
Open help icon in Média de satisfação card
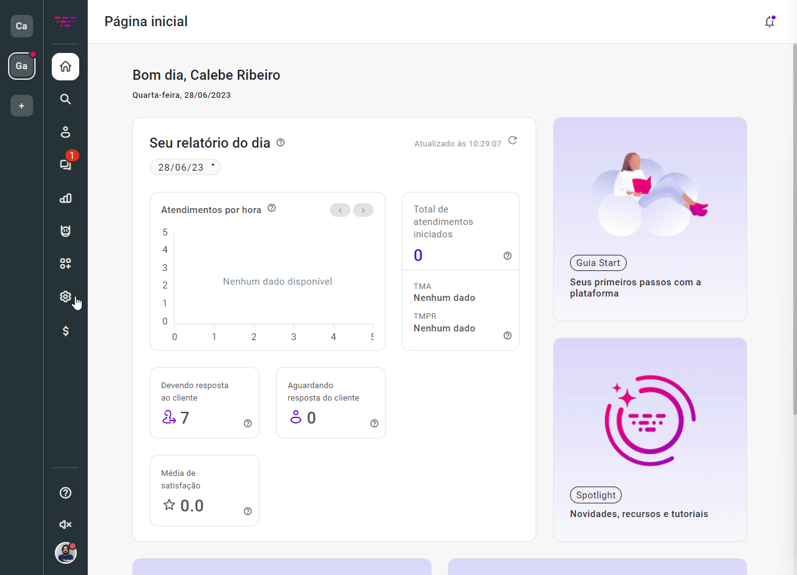248,511
